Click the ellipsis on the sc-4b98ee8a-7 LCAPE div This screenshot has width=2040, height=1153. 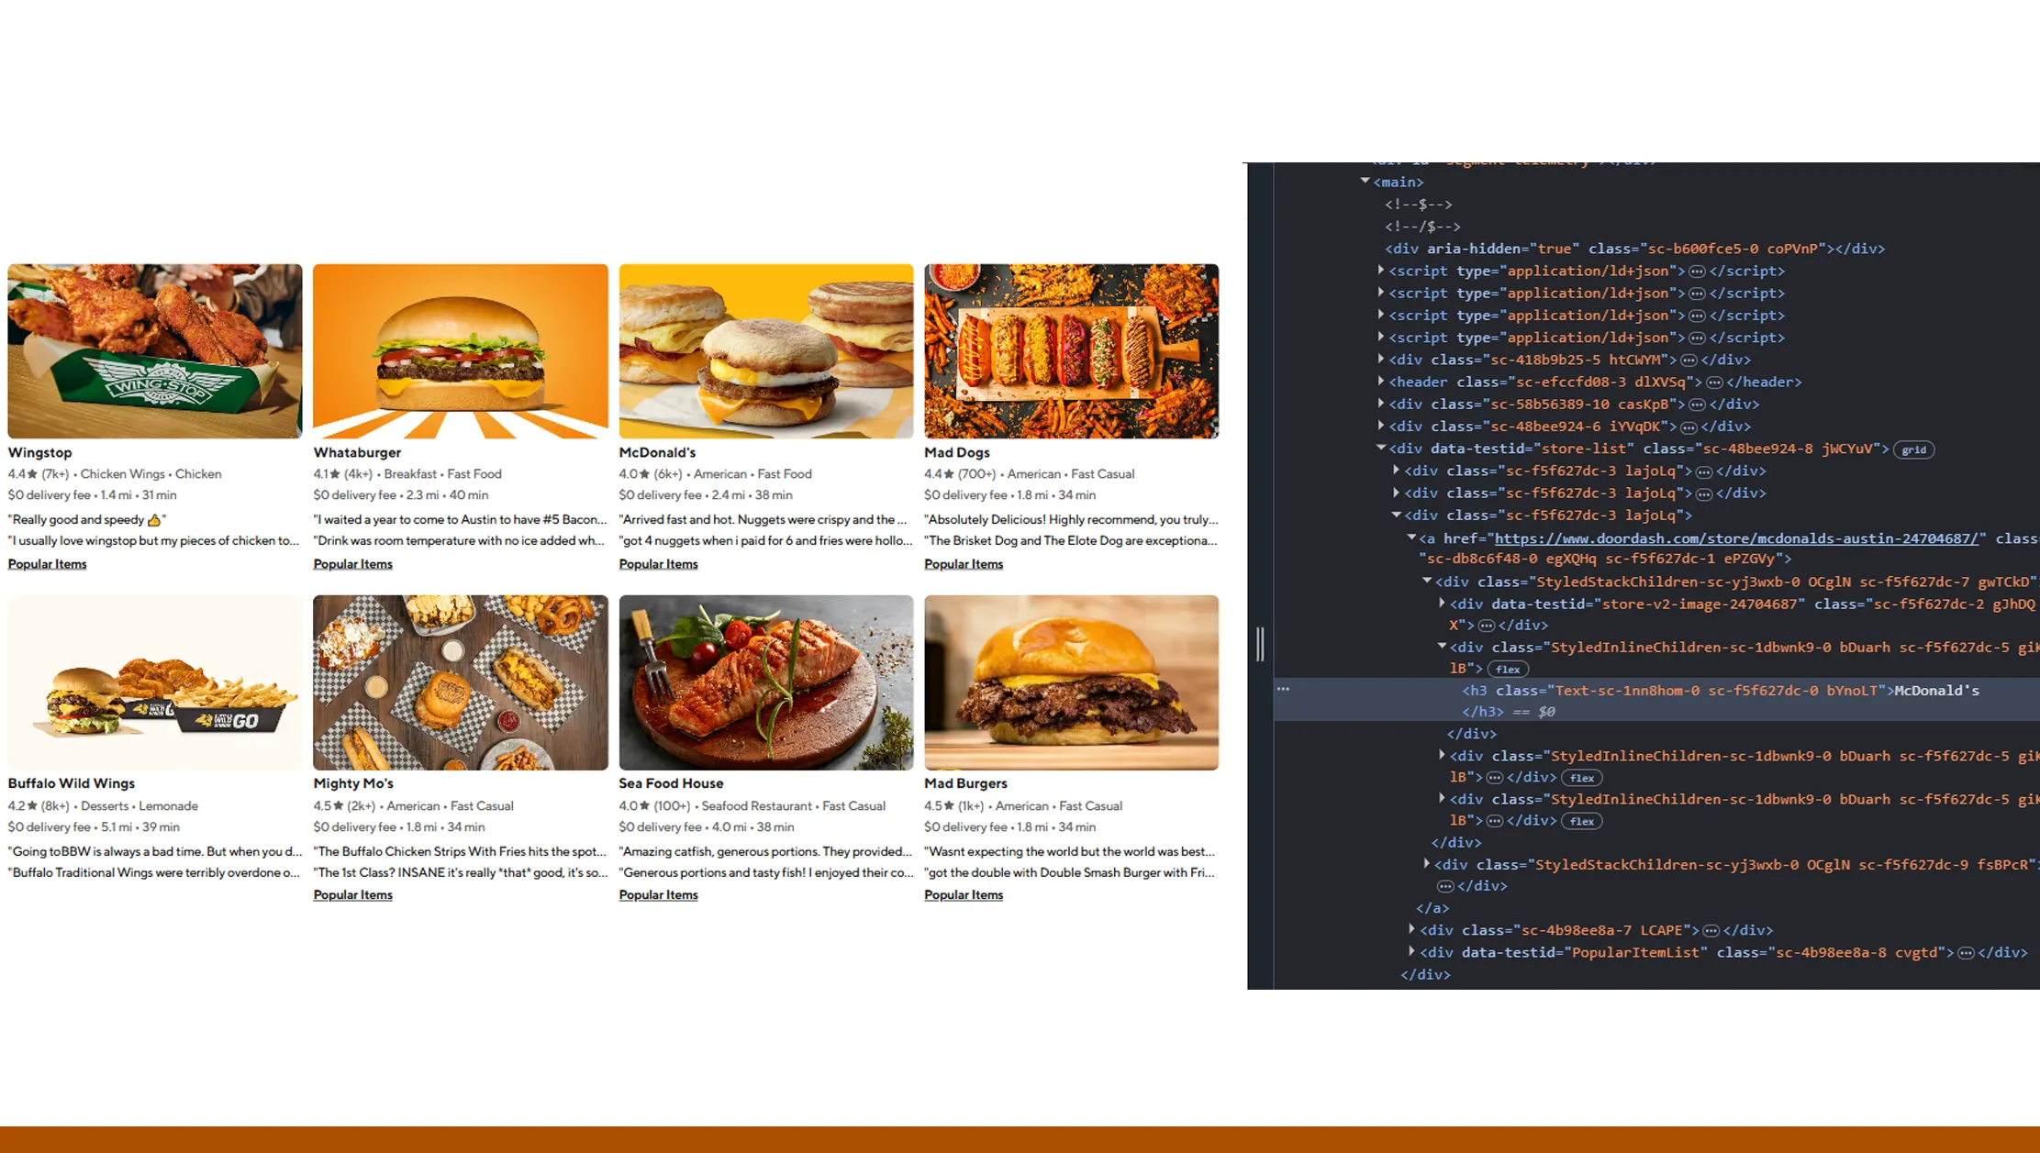click(1711, 929)
